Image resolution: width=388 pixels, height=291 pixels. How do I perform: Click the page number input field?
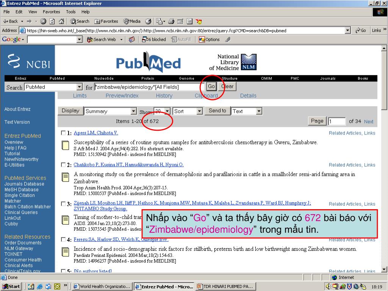click(337, 121)
